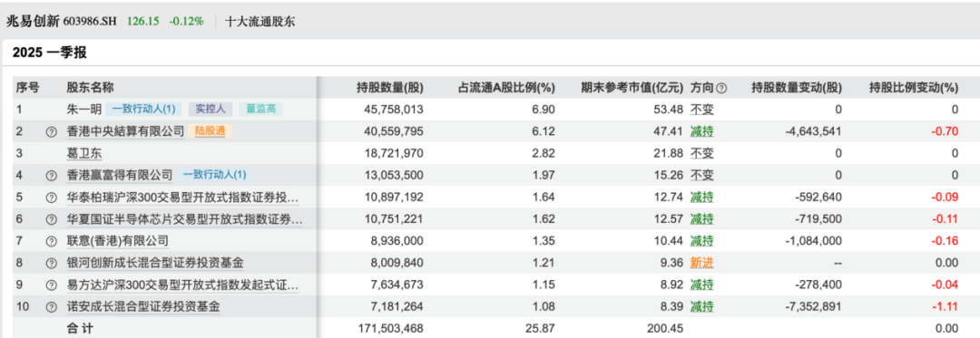Screen dimensions: 980x338
Task: Click 不变 direction in 朱一明 row
Action: click(701, 110)
